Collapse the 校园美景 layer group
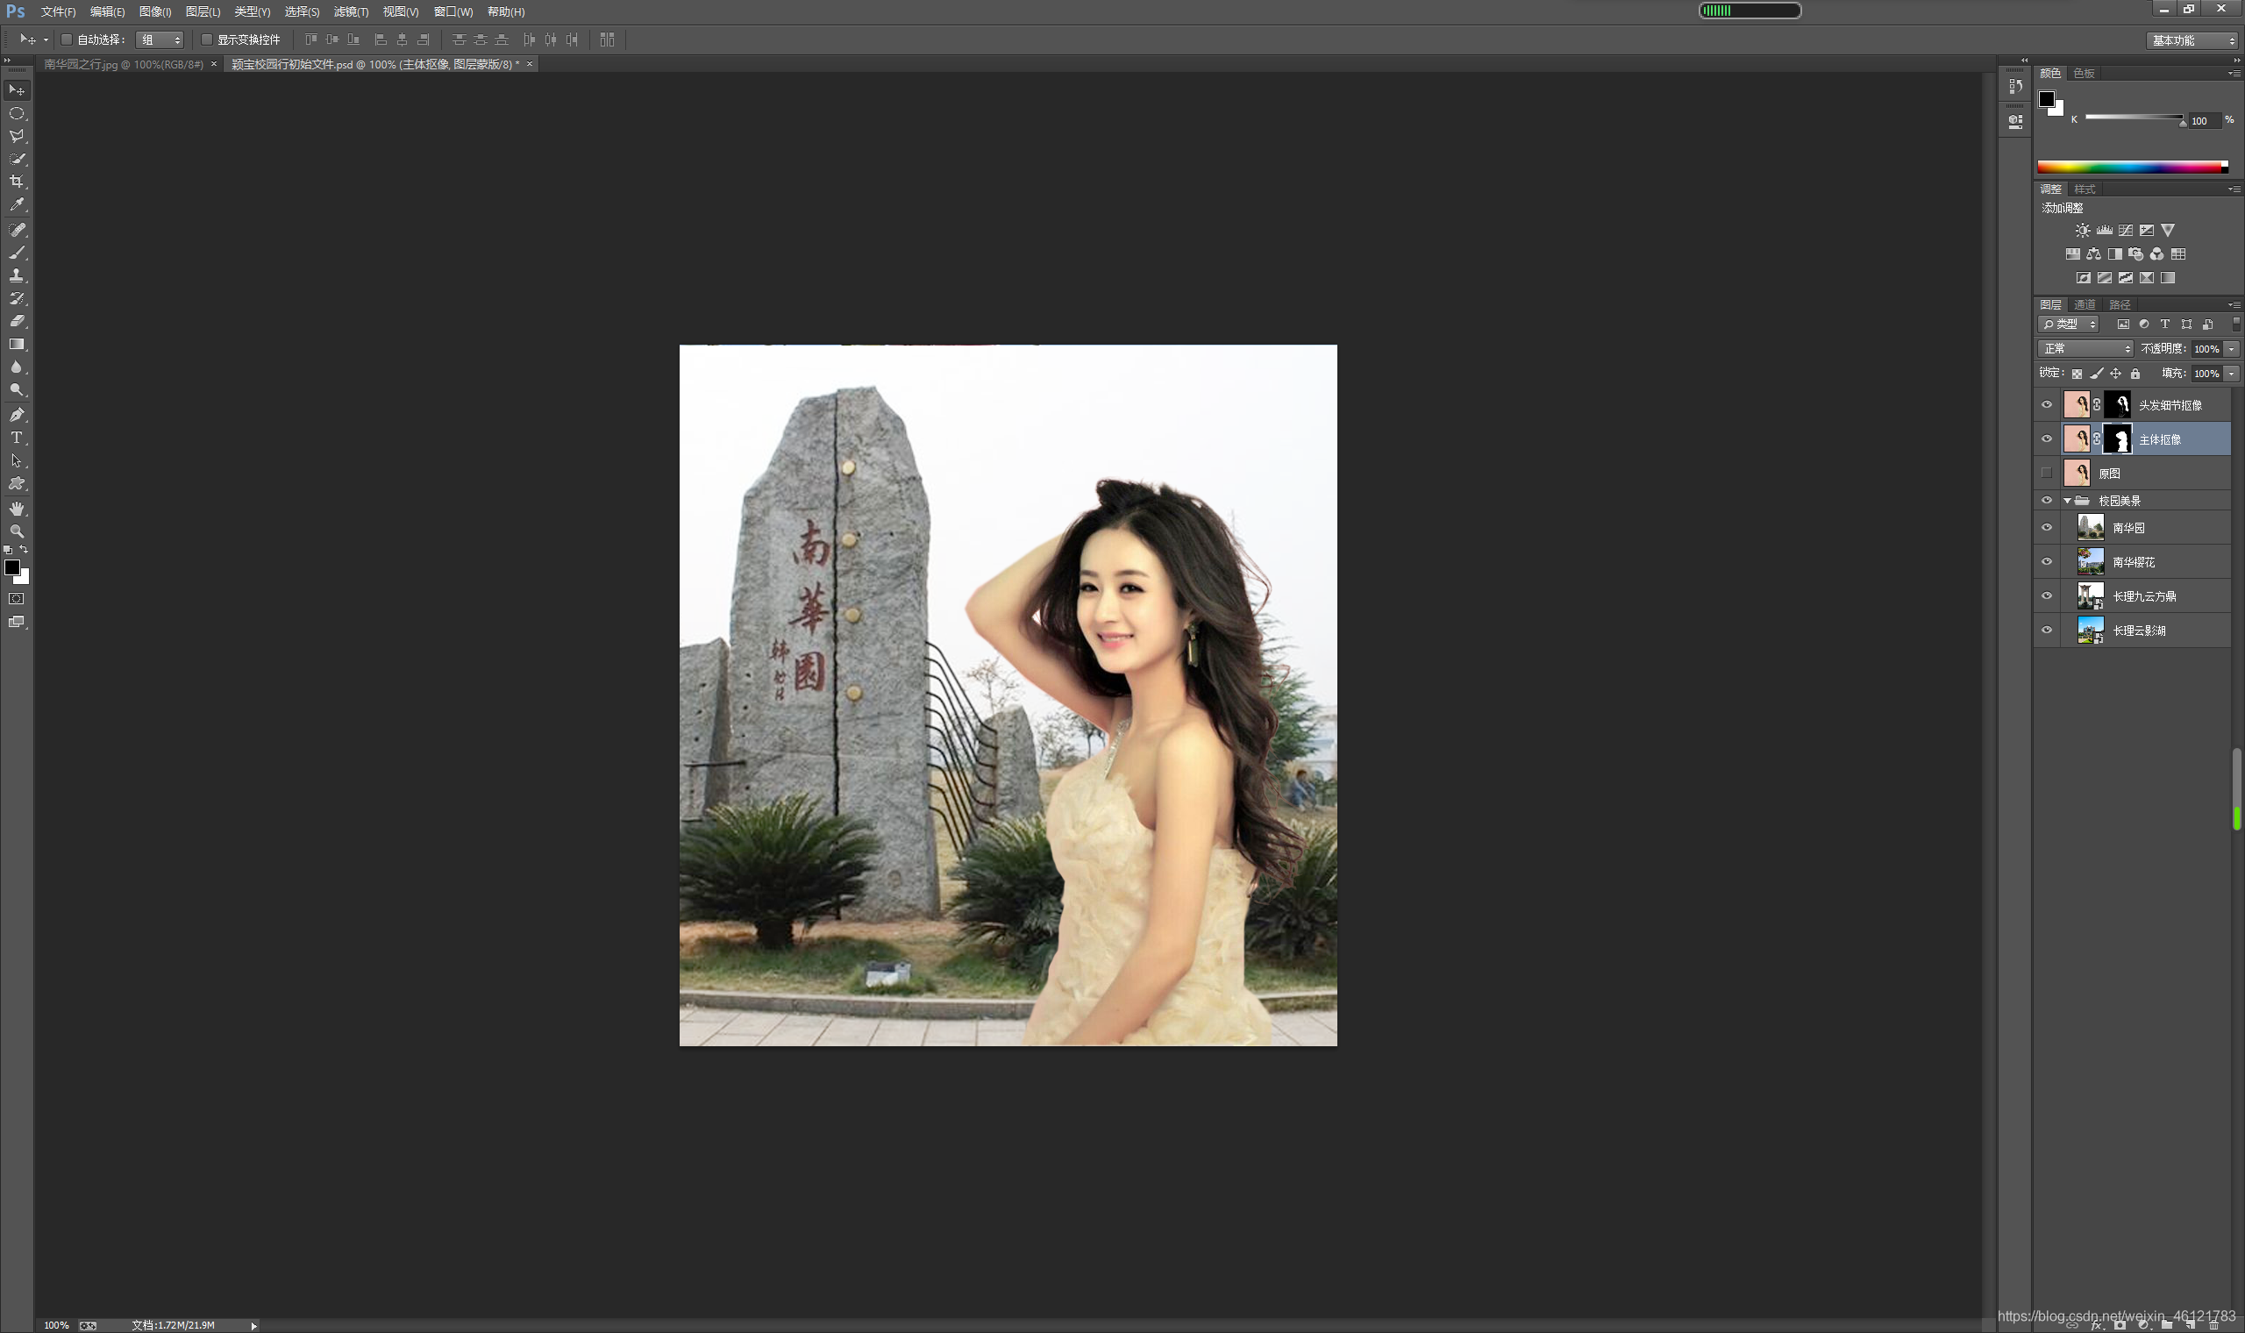 tap(2067, 502)
